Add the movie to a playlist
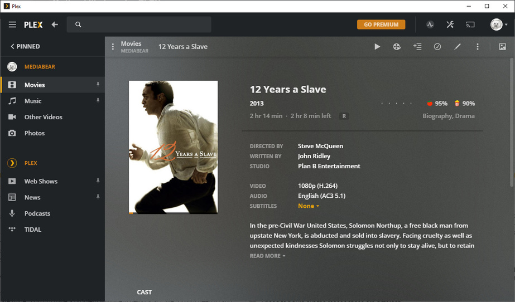The image size is (515, 302). 417,47
